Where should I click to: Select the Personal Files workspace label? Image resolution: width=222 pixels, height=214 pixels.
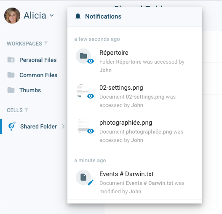click(x=38, y=60)
